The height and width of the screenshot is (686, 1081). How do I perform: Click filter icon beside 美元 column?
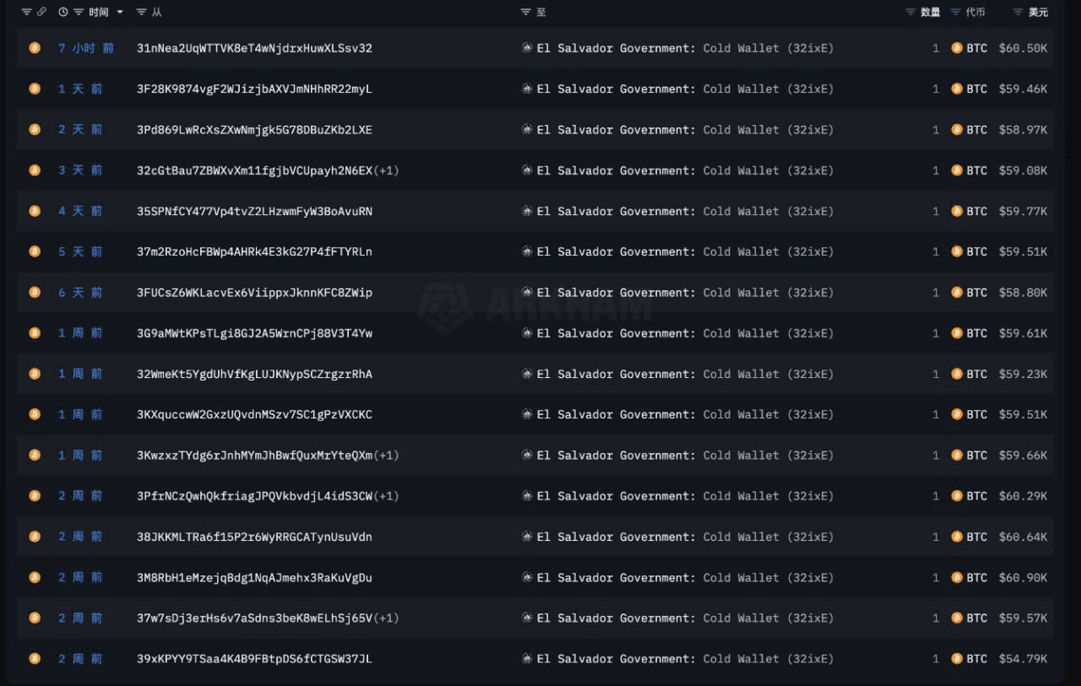point(1019,12)
